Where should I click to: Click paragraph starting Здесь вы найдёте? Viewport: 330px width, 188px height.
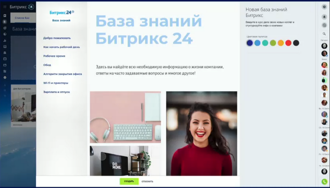click(x=160, y=70)
